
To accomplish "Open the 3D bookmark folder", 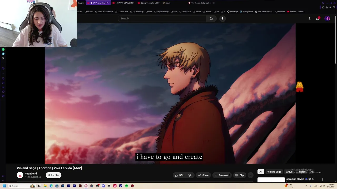I will 216,12.
